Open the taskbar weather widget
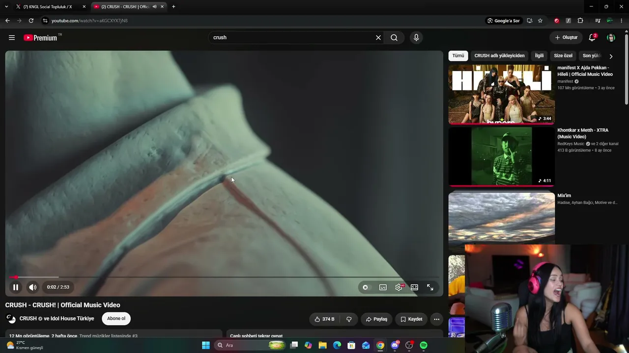Screen dimensions: 629x353 (x=25, y=345)
